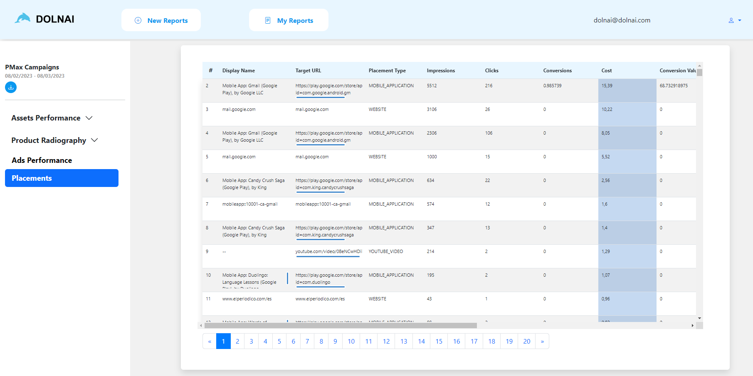Go to next pages with » arrow
Image resolution: width=753 pixels, height=376 pixels.
click(542, 341)
